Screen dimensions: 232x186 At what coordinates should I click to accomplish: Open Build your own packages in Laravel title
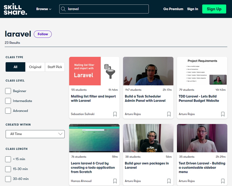(147, 165)
